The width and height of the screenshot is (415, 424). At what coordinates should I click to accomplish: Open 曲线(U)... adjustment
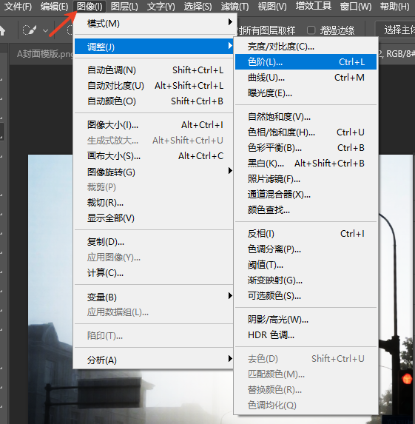pos(306,78)
